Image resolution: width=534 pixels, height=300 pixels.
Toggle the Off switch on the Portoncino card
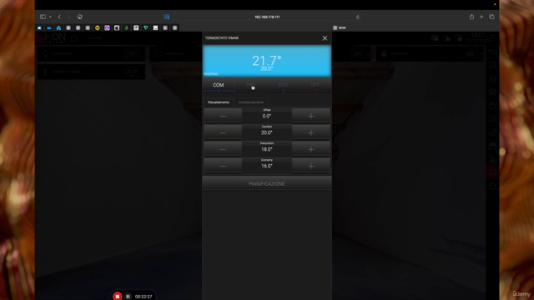pos(471,53)
